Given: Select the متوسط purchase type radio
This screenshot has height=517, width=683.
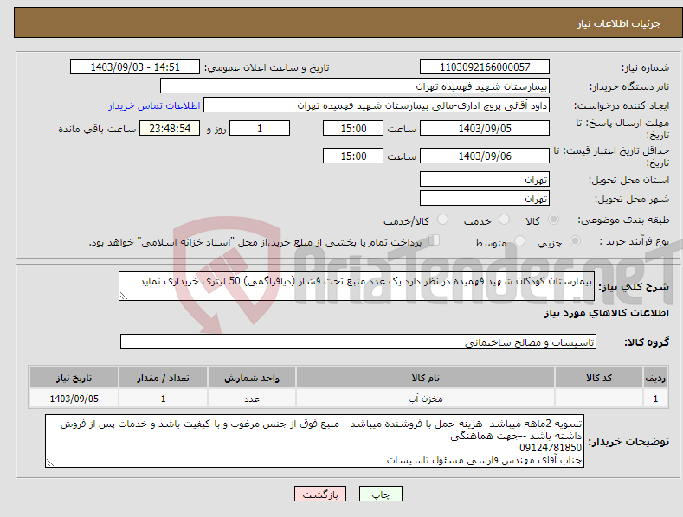Looking at the screenshot, I should (x=519, y=240).
